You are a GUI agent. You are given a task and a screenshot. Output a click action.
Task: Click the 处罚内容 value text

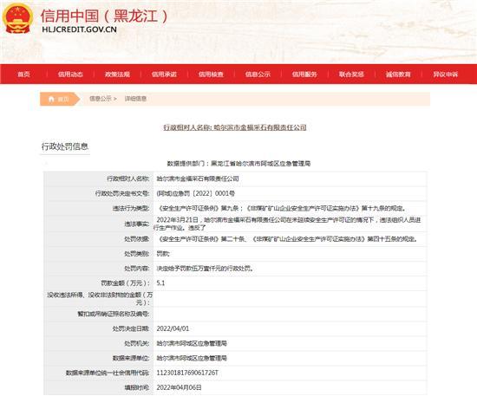[x=205, y=269]
